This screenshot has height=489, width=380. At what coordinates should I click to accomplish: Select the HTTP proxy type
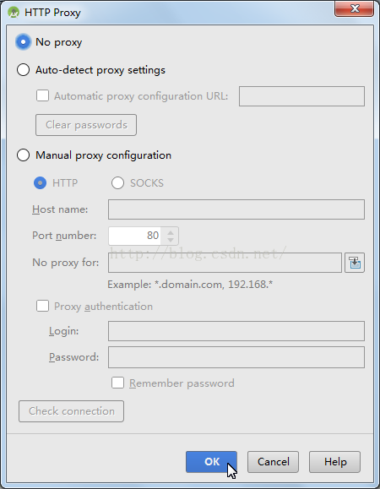pos(40,183)
